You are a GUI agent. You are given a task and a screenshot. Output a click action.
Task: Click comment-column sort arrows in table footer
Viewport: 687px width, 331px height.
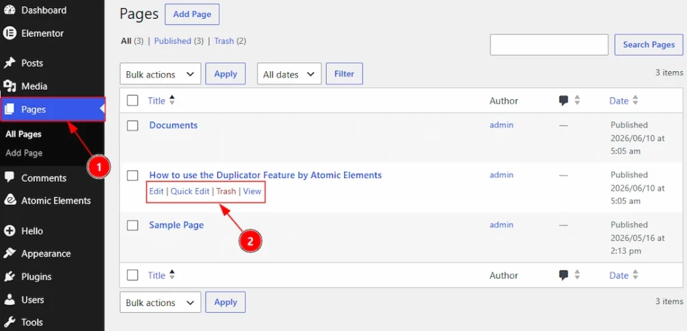point(577,275)
